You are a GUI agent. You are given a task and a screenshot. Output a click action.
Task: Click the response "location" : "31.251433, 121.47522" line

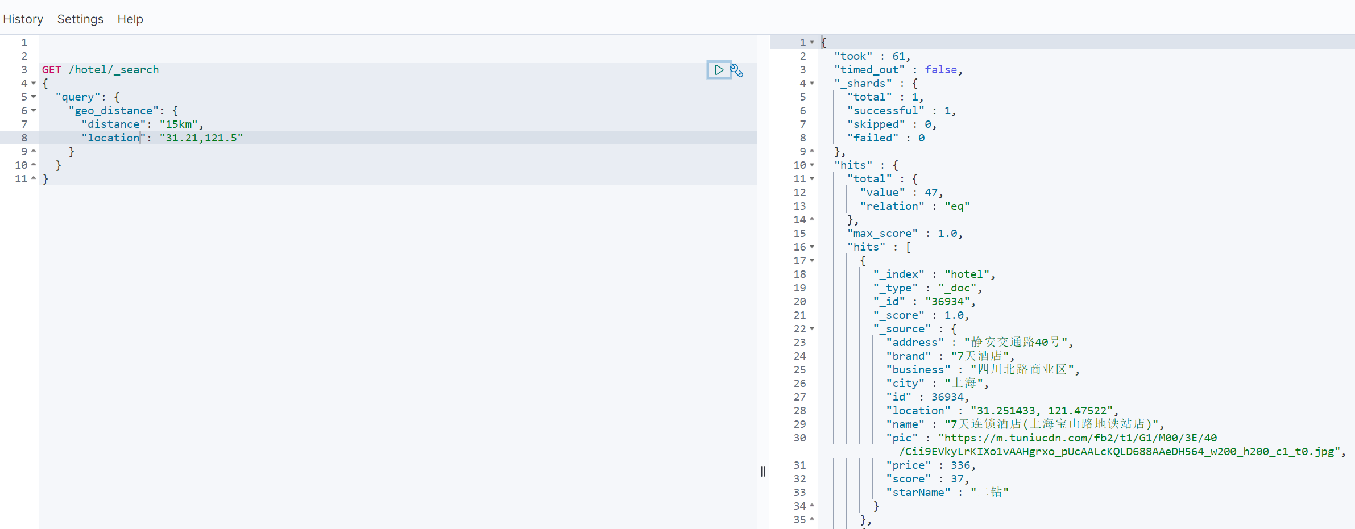pyautogui.click(x=1002, y=410)
